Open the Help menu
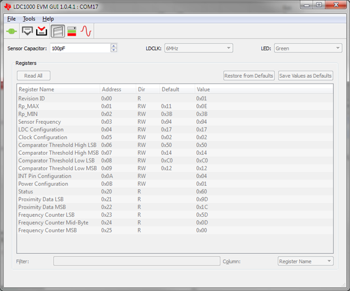350x291 pixels. point(48,19)
